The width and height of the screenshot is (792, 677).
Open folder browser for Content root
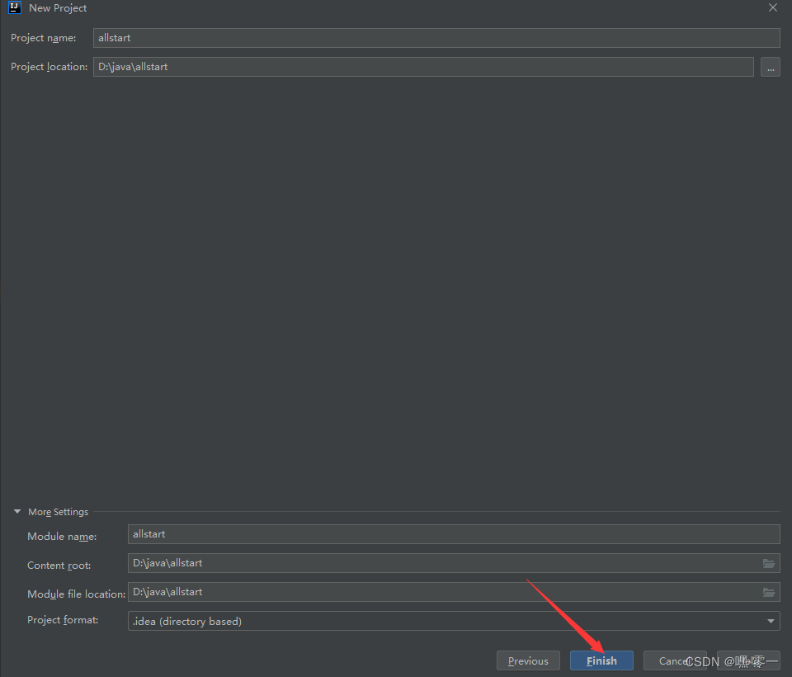point(769,563)
